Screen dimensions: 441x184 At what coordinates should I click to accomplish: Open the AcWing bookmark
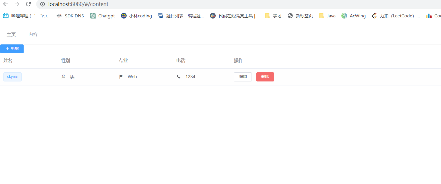[x=354, y=16]
